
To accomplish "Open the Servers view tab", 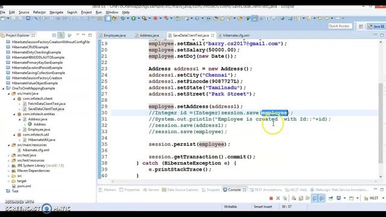I will point(151,190).
